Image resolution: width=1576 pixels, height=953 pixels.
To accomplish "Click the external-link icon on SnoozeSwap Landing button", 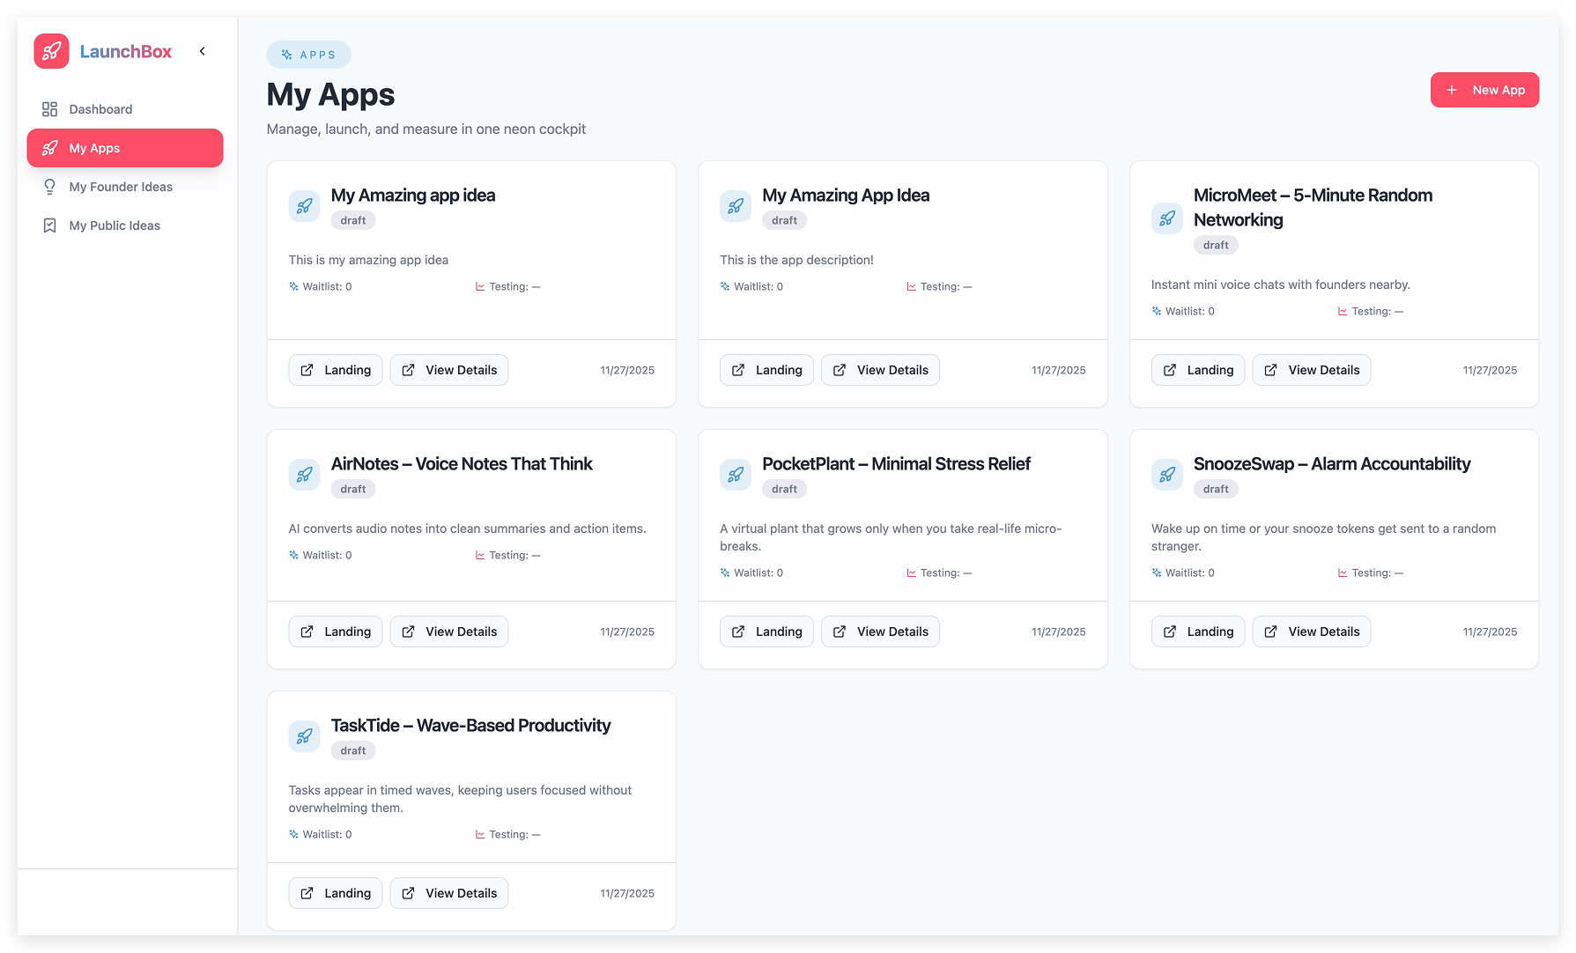I will pos(1169,632).
